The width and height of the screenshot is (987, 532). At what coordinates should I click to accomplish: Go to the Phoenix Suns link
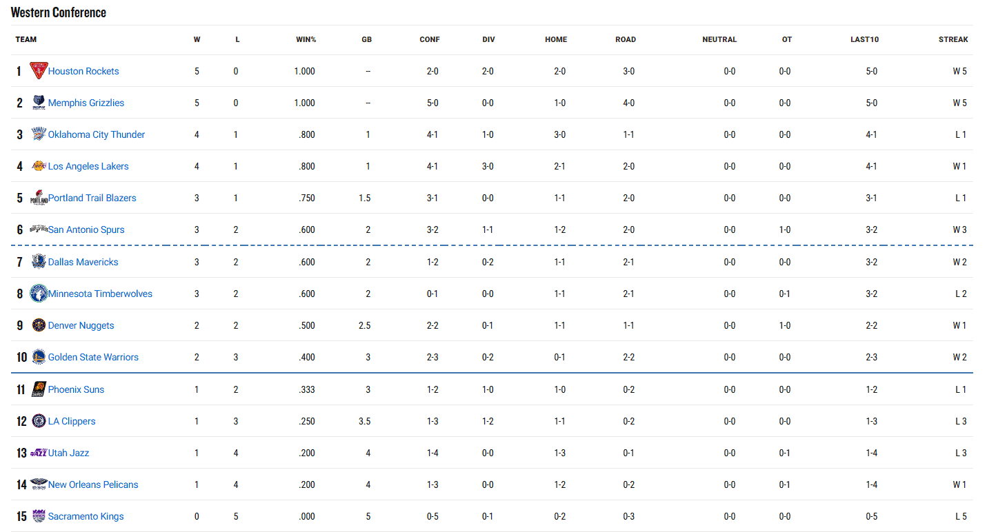tap(76, 389)
